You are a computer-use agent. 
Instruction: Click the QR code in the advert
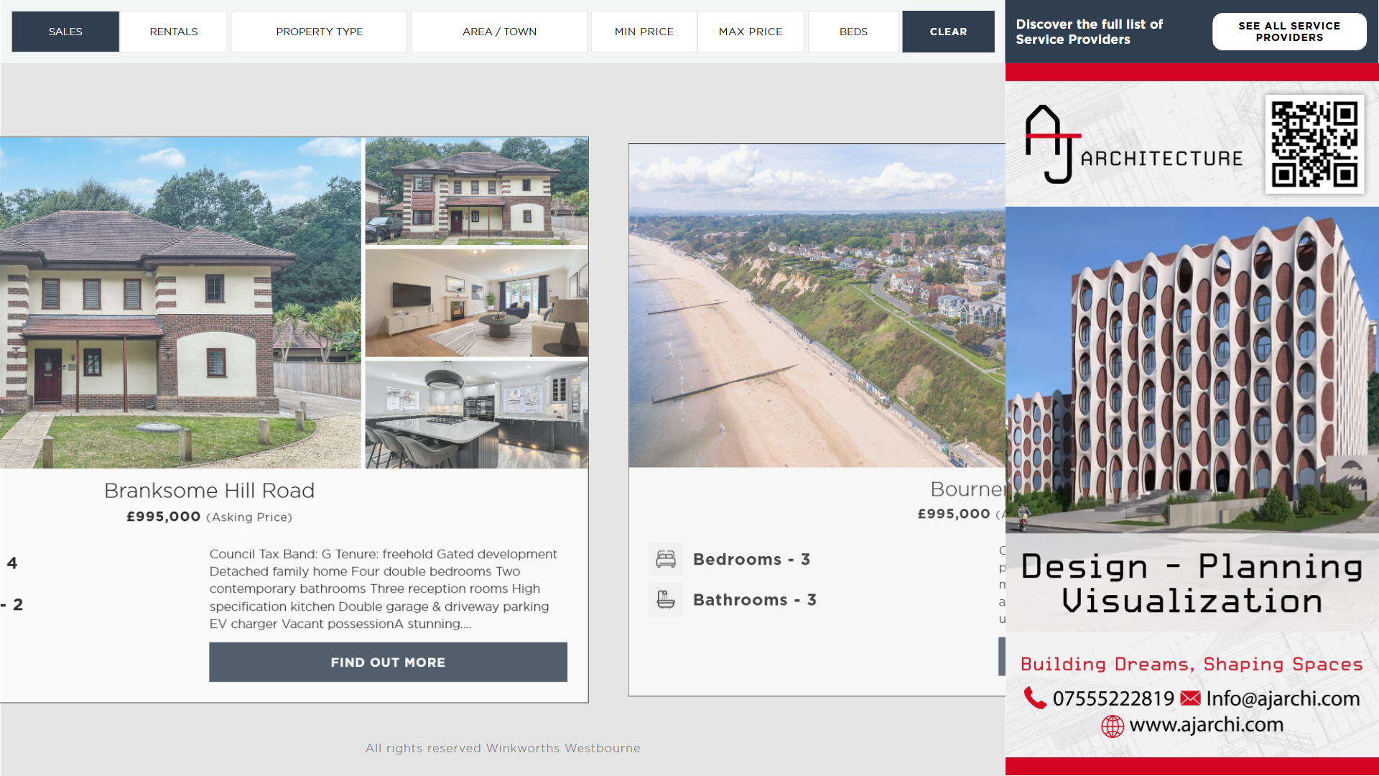point(1314,144)
